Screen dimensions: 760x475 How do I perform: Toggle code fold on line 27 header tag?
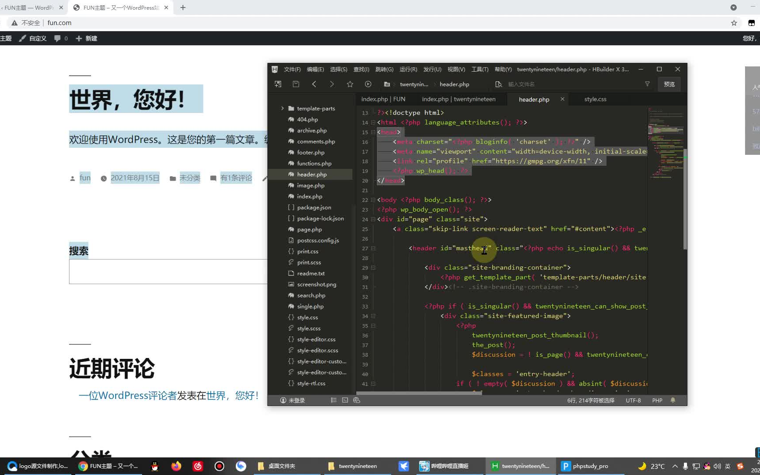coord(373,248)
